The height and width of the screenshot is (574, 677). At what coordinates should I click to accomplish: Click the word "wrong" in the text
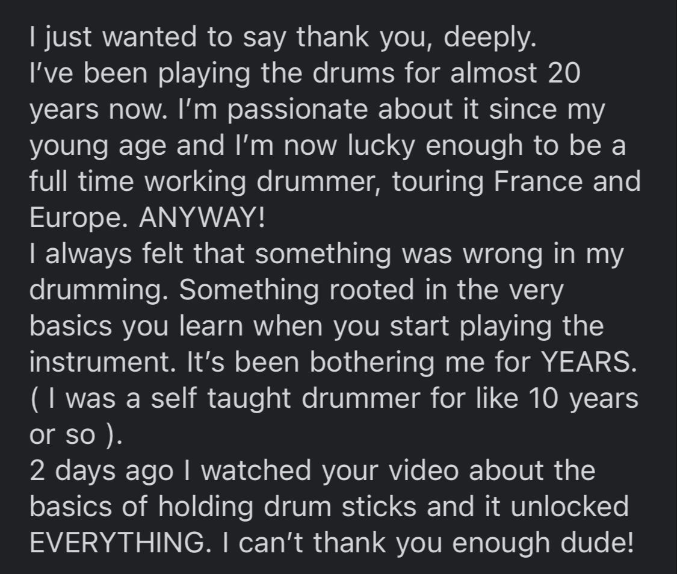tap(502, 255)
